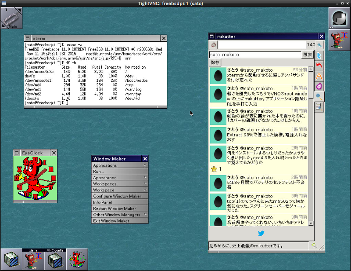Click the avatar of the 59分前 tweet

click(218, 76)
